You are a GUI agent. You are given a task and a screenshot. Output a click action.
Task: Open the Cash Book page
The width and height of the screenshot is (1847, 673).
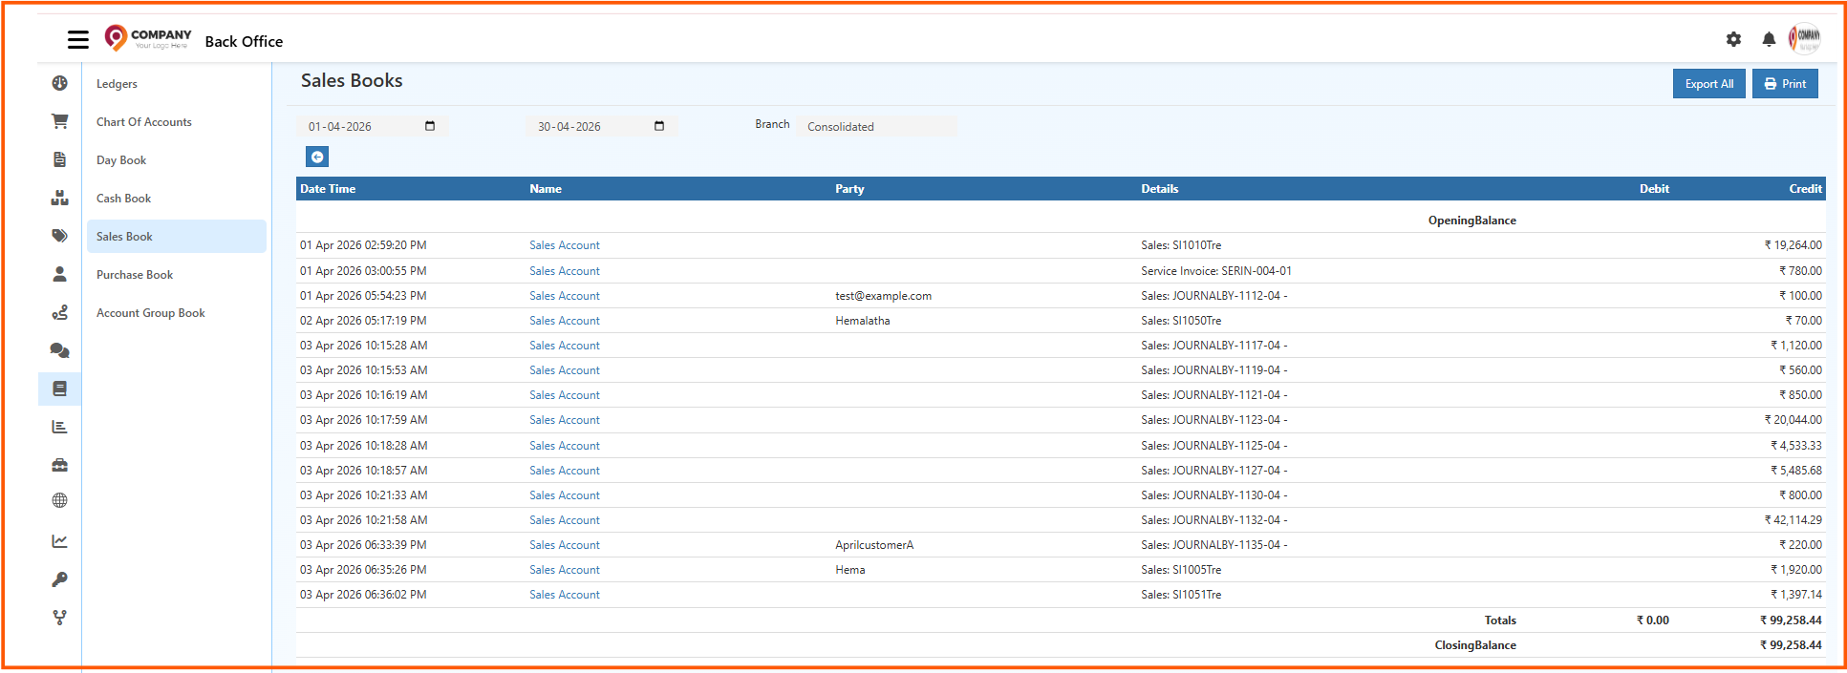(x=124, y=199)
